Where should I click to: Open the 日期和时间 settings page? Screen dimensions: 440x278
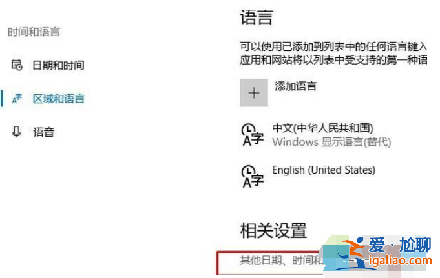pos(58,65)
